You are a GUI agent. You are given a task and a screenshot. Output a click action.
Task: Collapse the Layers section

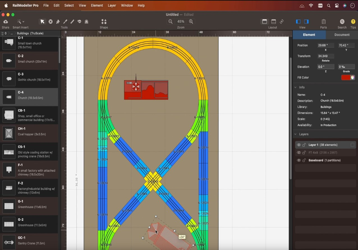point(295,134)
